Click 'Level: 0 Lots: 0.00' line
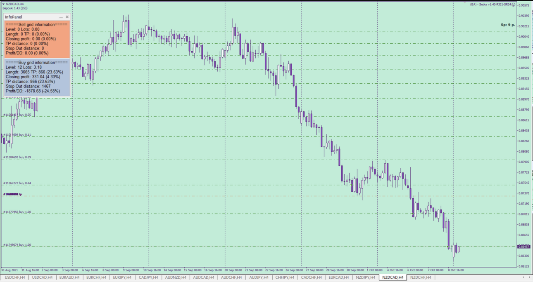 [23, 29]
